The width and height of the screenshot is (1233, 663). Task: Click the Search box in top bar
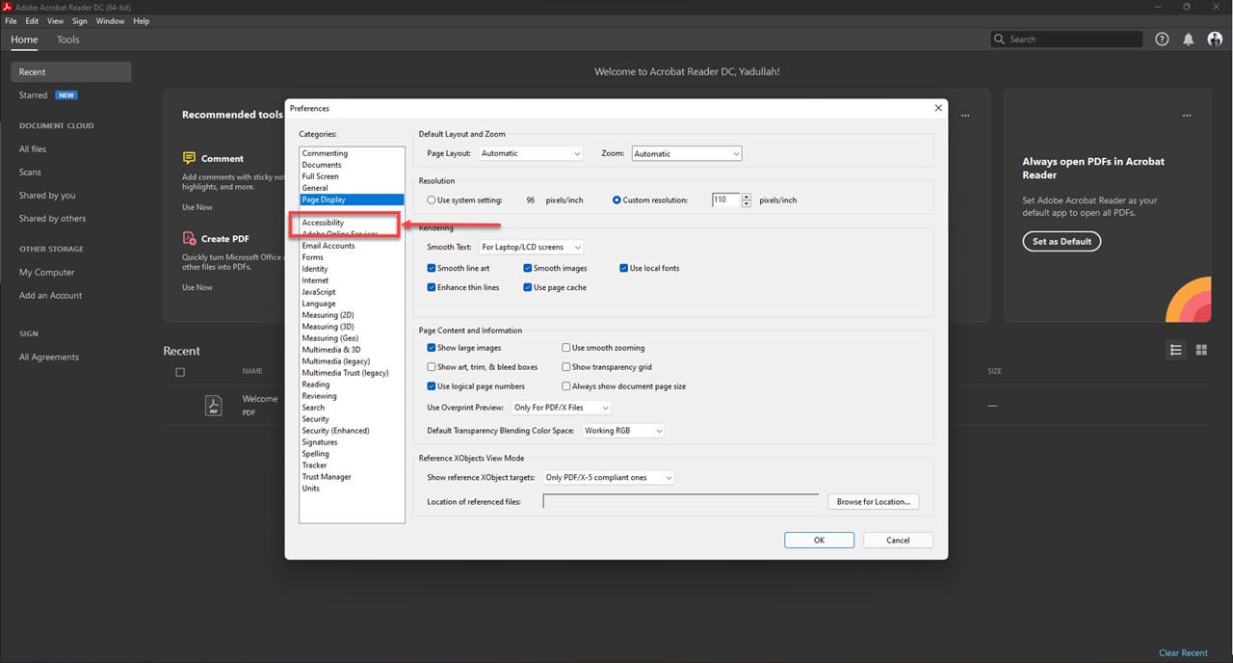click(1066, 40)
